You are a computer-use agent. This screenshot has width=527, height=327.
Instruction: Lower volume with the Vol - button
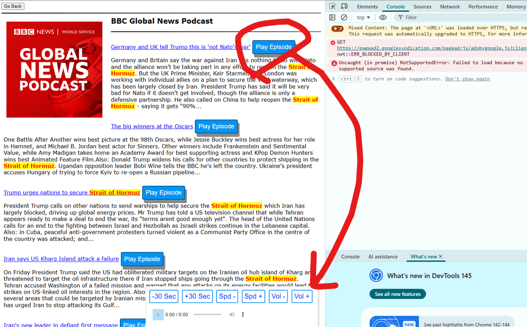coord(279,296)
